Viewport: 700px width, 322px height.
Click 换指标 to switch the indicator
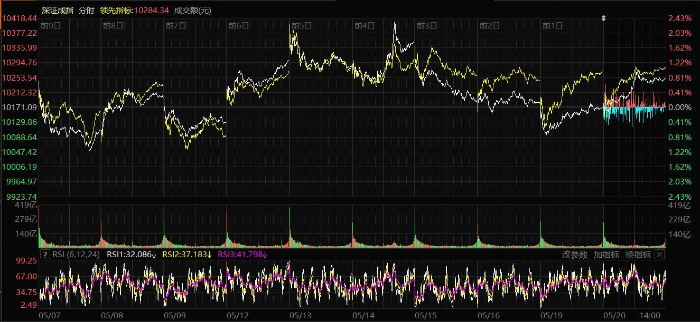tap(638, 255)
